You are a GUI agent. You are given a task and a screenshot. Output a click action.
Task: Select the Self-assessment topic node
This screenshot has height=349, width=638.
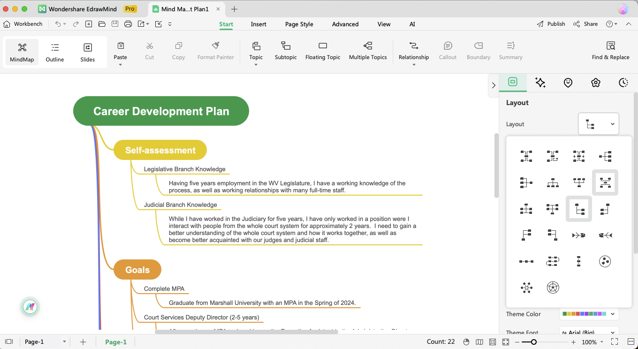(160, 150)
